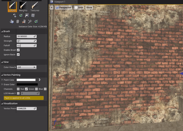The width and height of the screenshot is (183, 131).
Task: Switch to the Weights paint mode
Action: click(x=23, y=7)
